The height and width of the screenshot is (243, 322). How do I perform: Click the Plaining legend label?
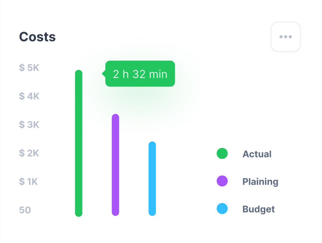coord(260,181)
